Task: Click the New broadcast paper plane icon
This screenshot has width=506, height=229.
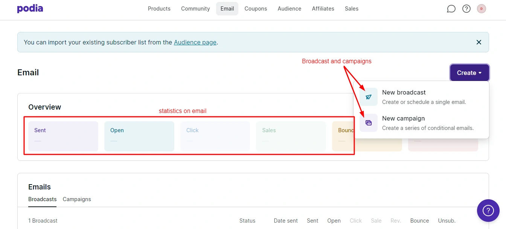Action: [x=369, y=97]
